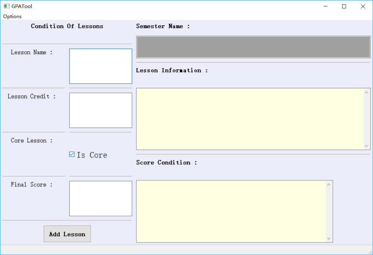Click Score Condition scrollbar up arrow
Screen dimensions: 373x255
329,184
